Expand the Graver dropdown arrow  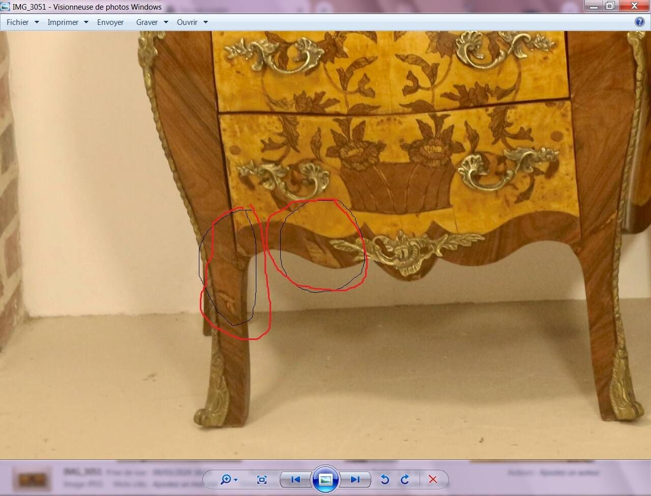166,22
